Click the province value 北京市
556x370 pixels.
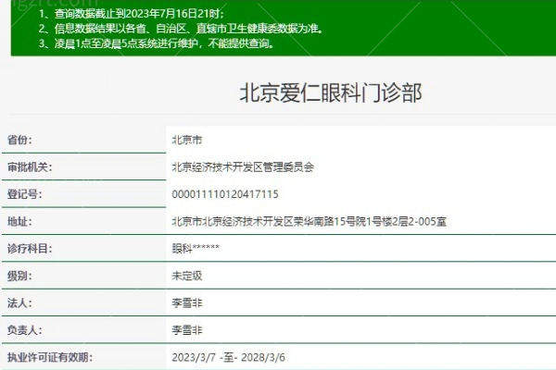tap(187, 140)
